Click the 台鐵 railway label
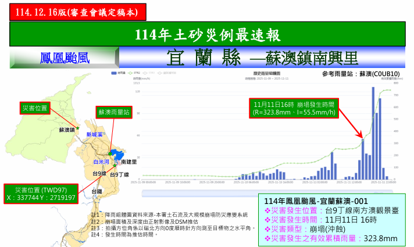414x247 pixels. pyautogui.click(x=97, y=191)
